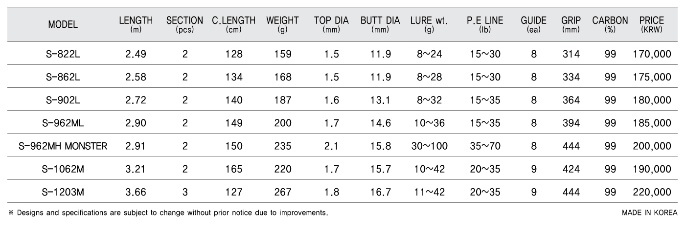Select the 220,000 price cell
Screen dimensions: 685x234
pyautogui.click(x=651, y=192)
